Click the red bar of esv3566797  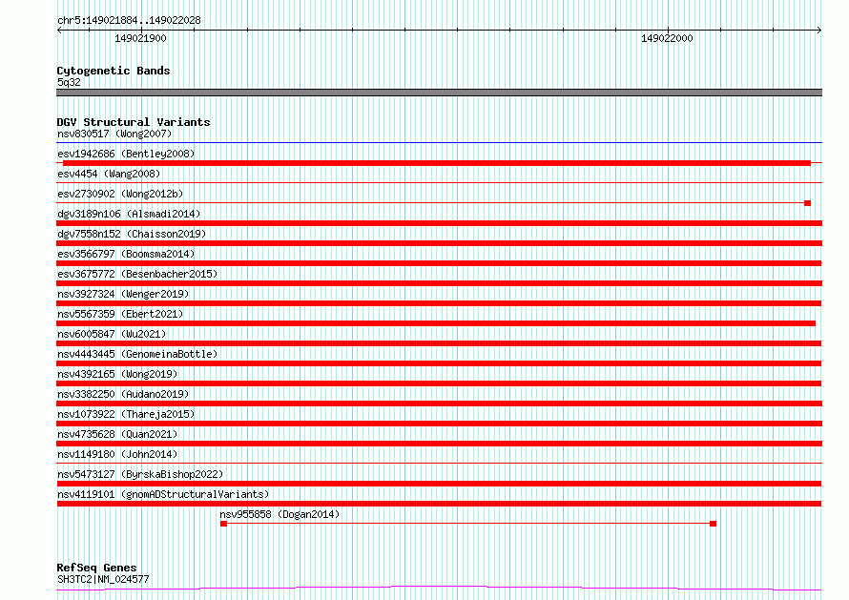439,263
